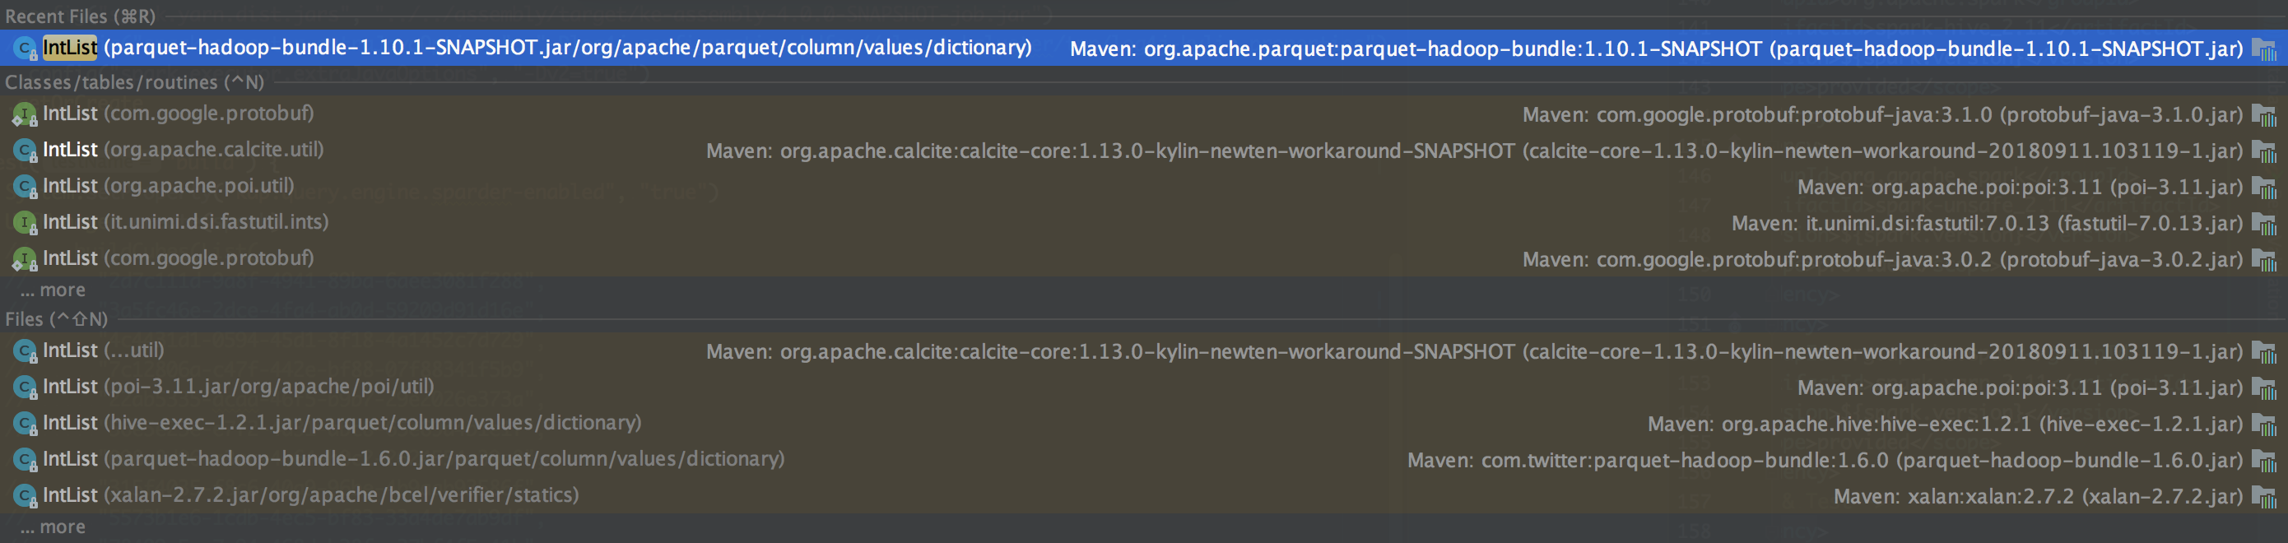Click library icon beside hive-exec-1.2.1.jar
The height and width of the screenshot is (543, 2288).
click(x=2264, y=424)
